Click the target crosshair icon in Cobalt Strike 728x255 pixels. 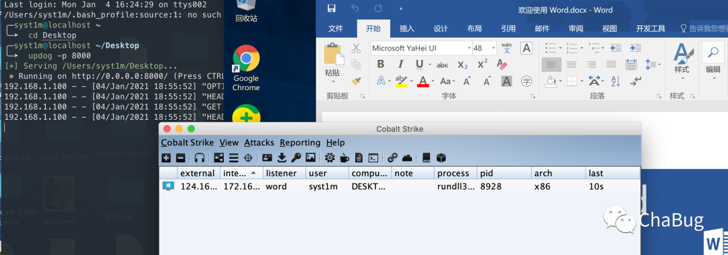pos(248,158)
